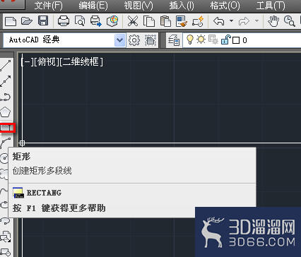Image resolution: width=301 pixels, height=257 pixels.
Task: Open the 工具(T) menu
Action: coord(271,6)
